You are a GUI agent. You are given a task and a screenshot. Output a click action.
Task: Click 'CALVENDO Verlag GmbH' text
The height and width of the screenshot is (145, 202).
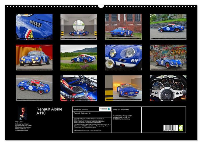tap(123, 116)
